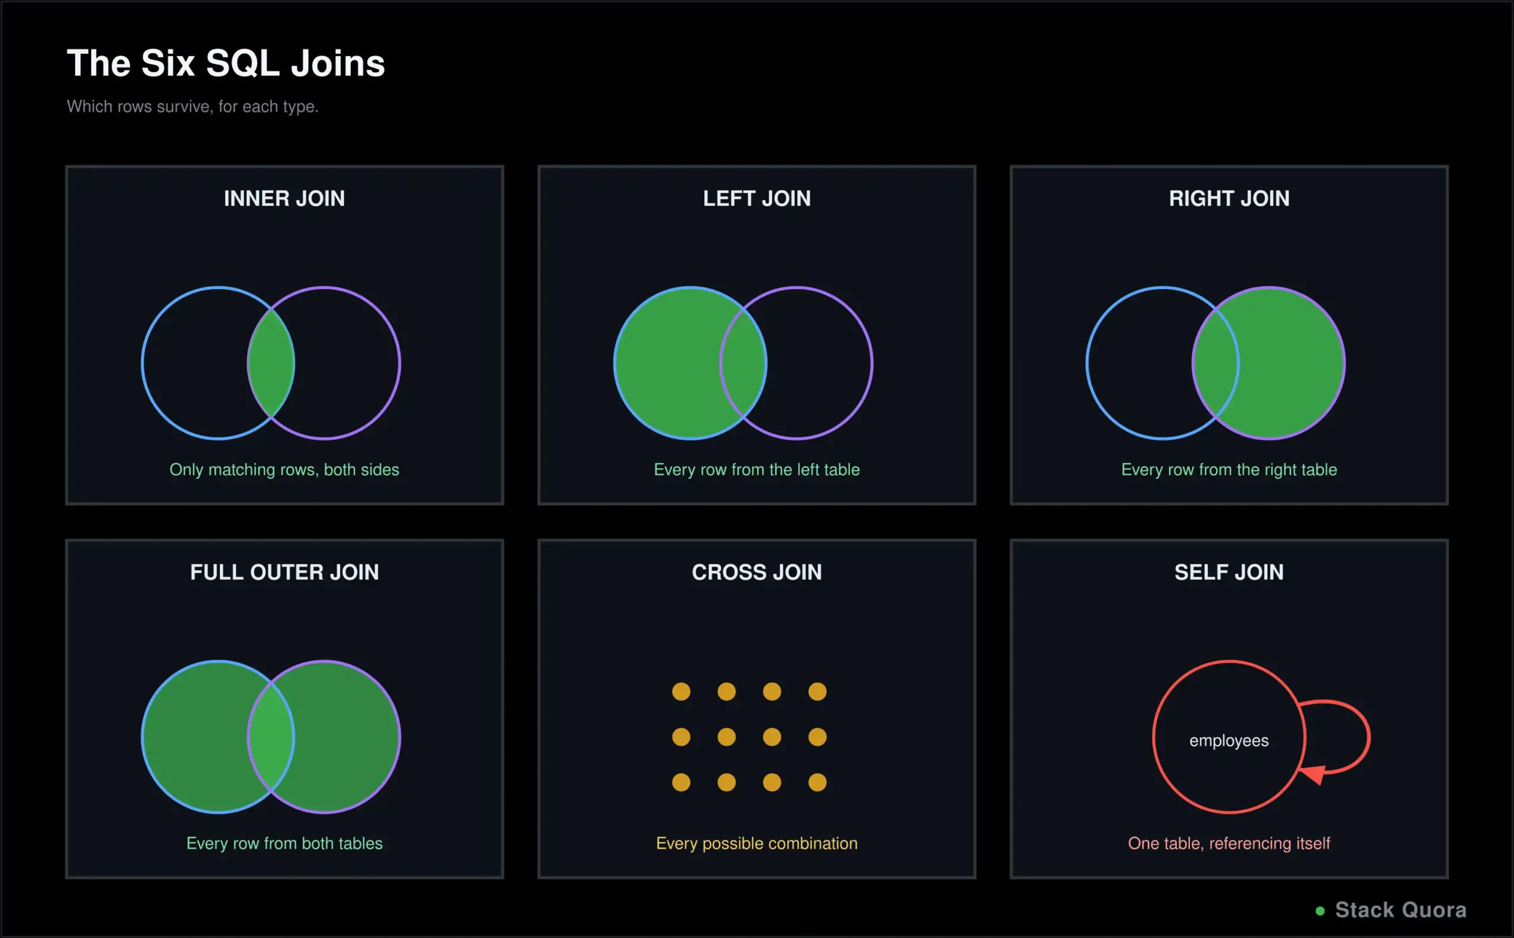The width and height of the screenshot is (1514, 938).
Task: Click caption 'Only matching rows, both sides'
Action: coord(284,470)
